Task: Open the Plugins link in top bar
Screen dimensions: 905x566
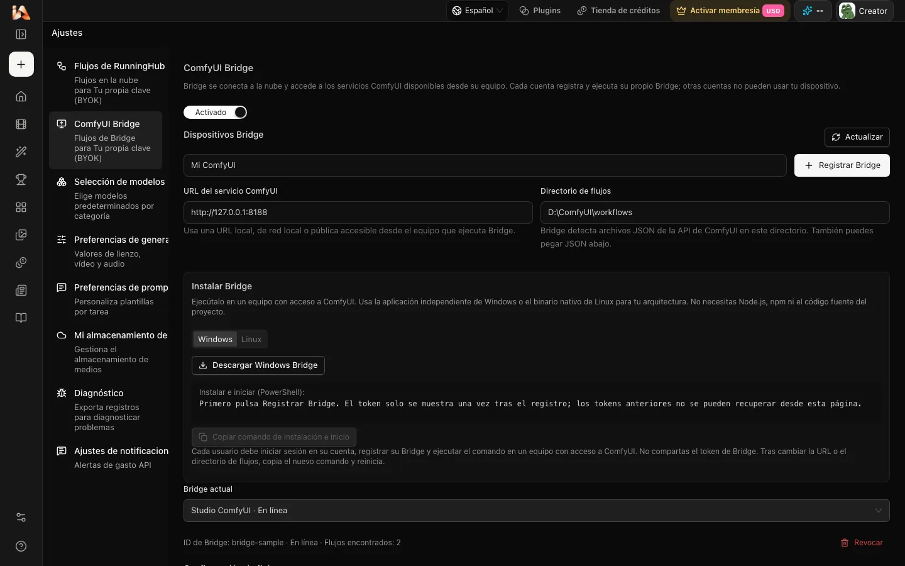Action: (x=540, y=11)
